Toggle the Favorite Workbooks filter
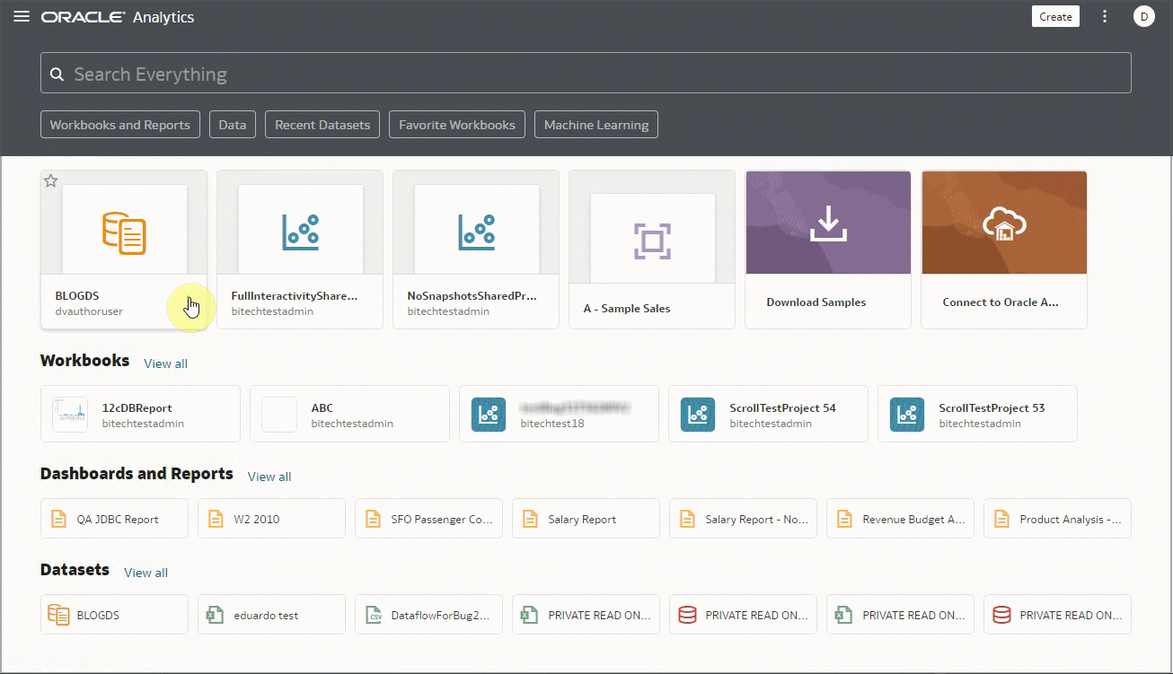The image size is (1173, 674). point(456,124)
